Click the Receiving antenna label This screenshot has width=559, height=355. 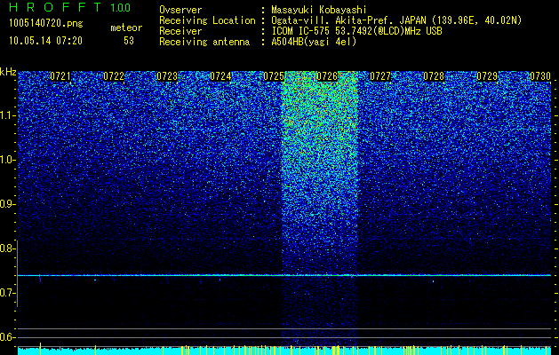pos(204,42)
